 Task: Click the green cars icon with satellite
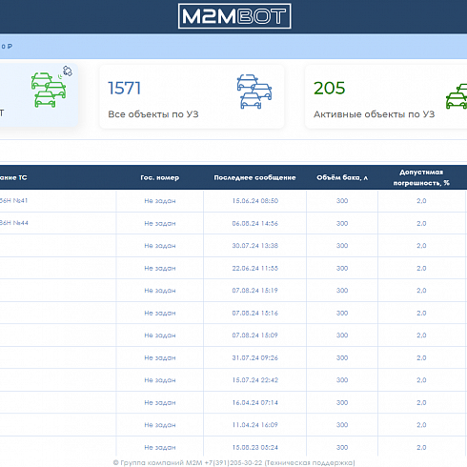(x=49, y=90)
